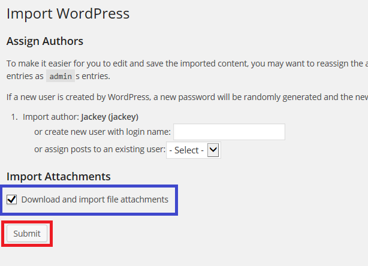
Task: Click the Submit button
Action: 27,234
